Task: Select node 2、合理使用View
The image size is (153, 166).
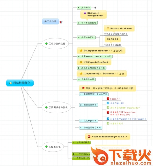Action: [81, 154]
